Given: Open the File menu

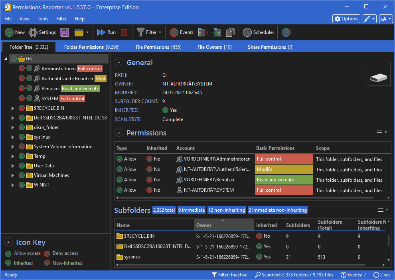Looking at the screenshot, I should [x=8, y=19].
